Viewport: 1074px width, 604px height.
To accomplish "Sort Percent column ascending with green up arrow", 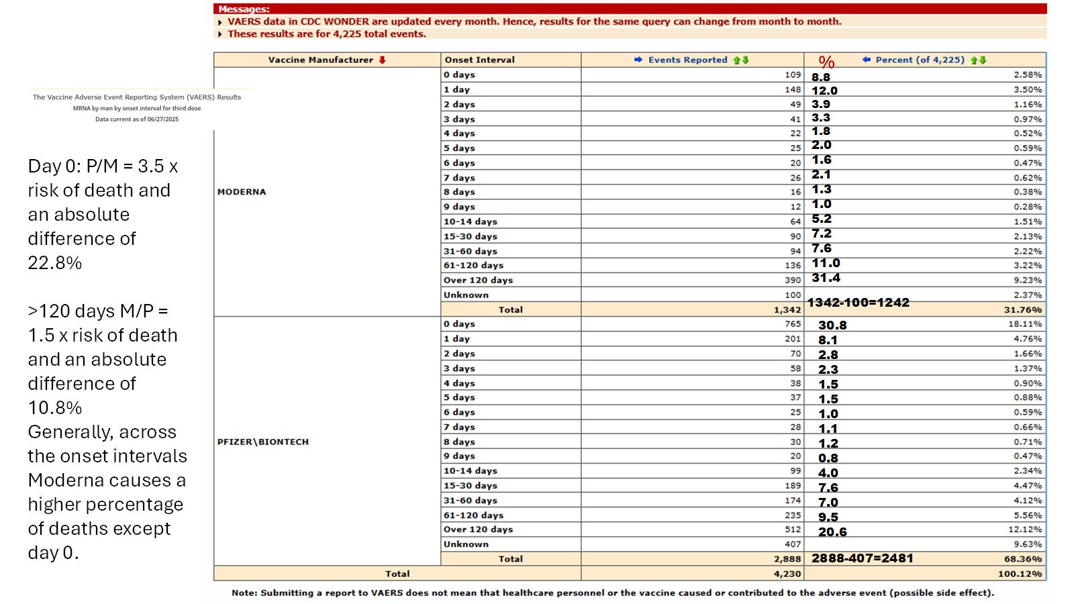I will click(x=974, y=60).
